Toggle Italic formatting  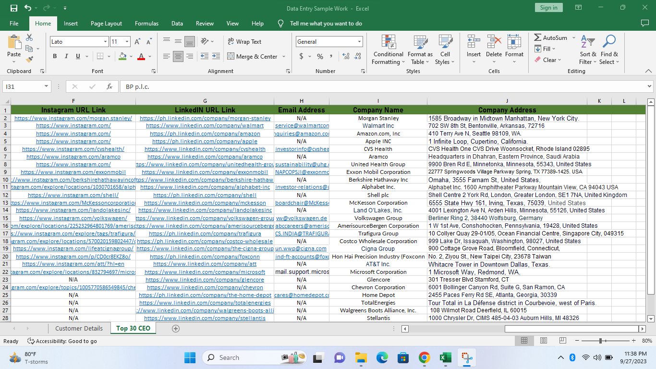(66, 56)
